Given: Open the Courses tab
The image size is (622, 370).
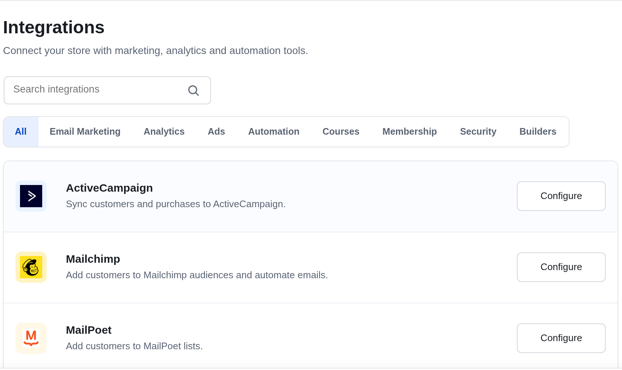Looking at the screenshot, I should click(341, 132).
